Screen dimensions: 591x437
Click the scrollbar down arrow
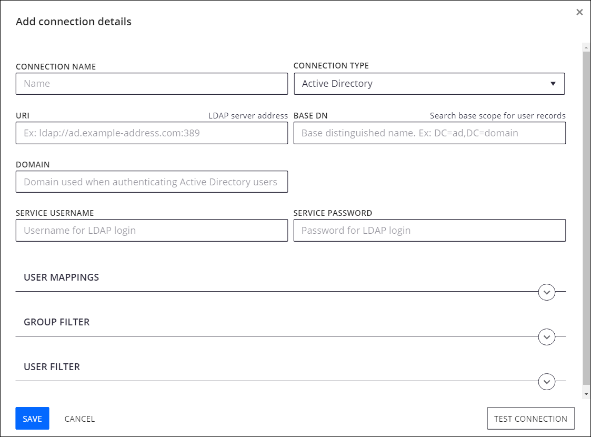(x=586, y=394)
